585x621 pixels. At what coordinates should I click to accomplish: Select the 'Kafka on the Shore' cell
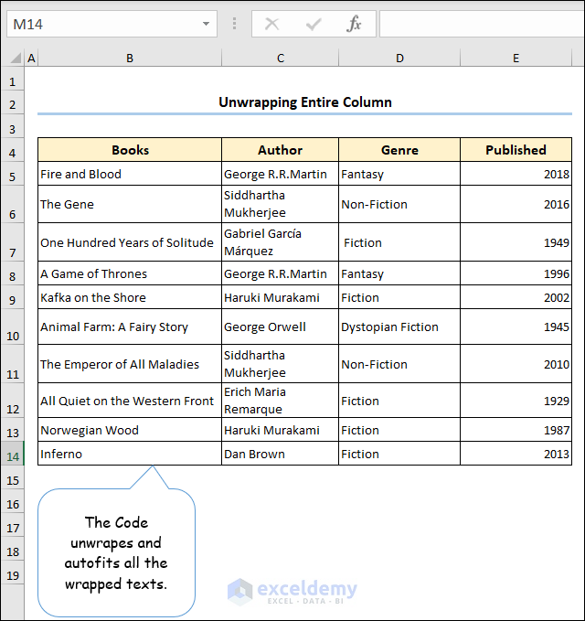tap(130, 297)
